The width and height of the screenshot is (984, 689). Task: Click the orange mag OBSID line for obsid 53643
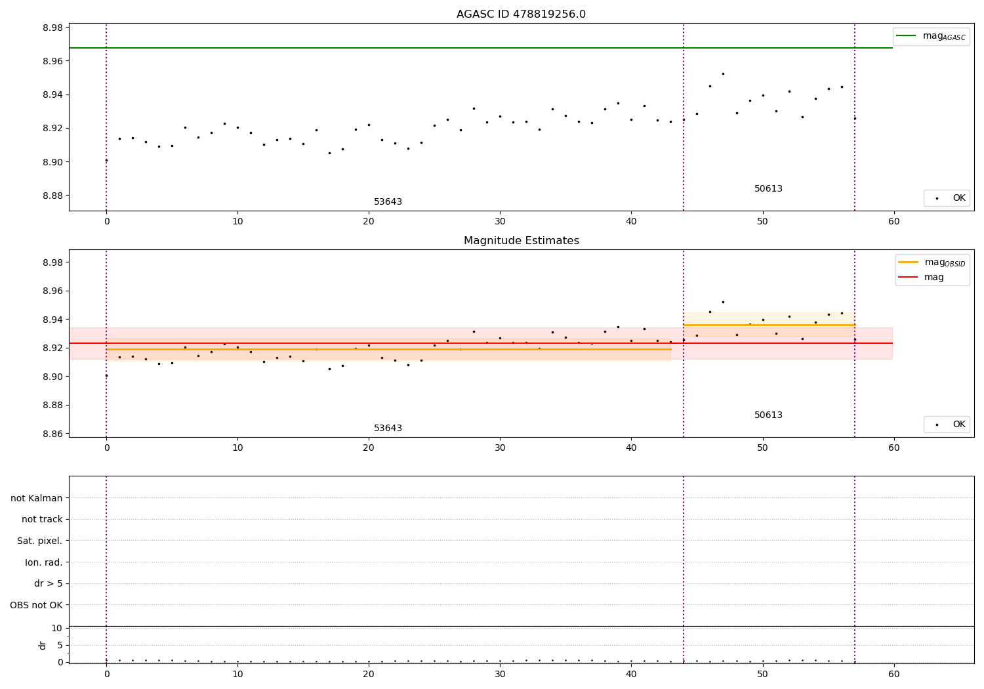click(x=388, y=349)
